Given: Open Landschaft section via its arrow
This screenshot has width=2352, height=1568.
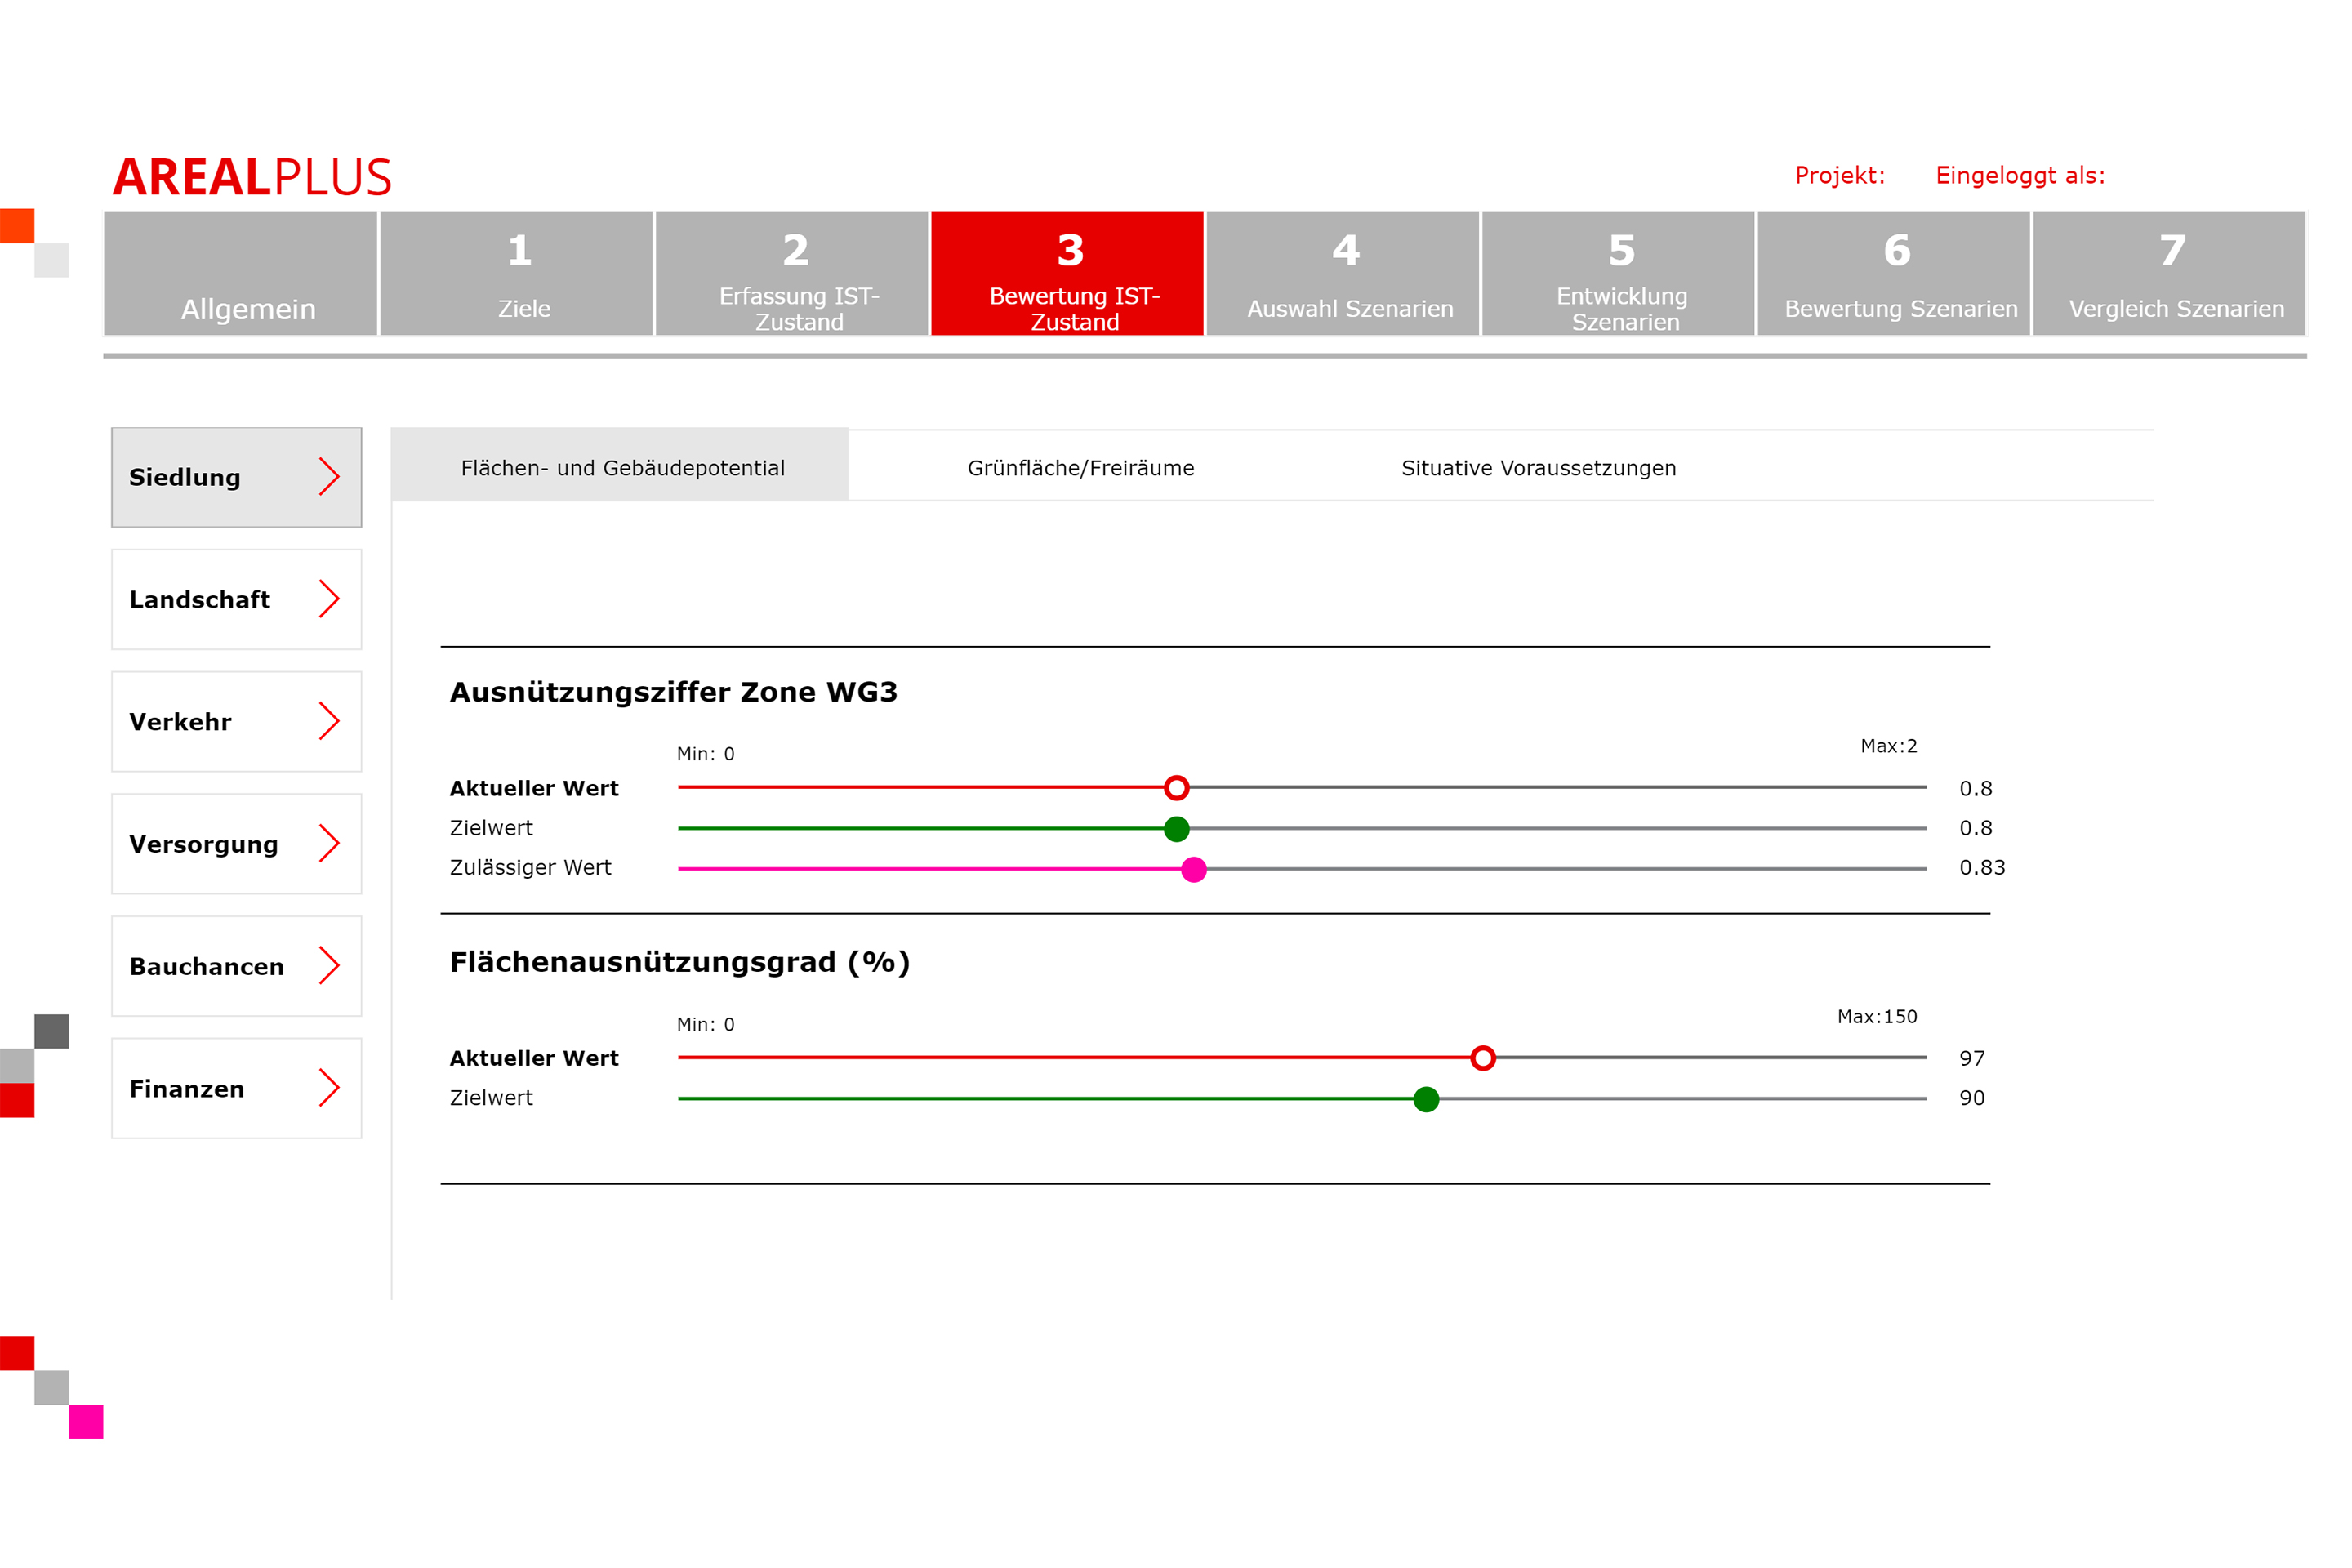Looking at the screenshot, I should coord(329,599).
